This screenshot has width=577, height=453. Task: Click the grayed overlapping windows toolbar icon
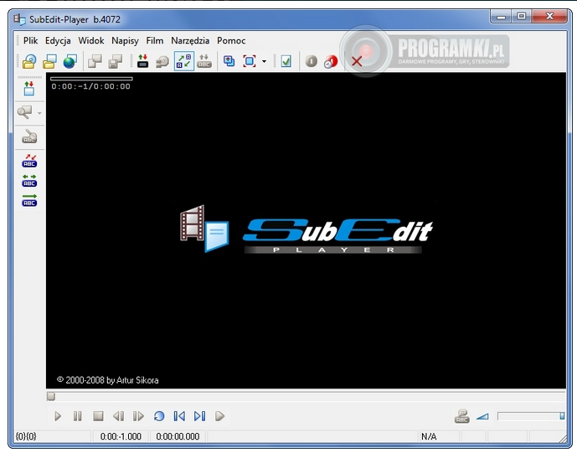[x=95, y=61]
